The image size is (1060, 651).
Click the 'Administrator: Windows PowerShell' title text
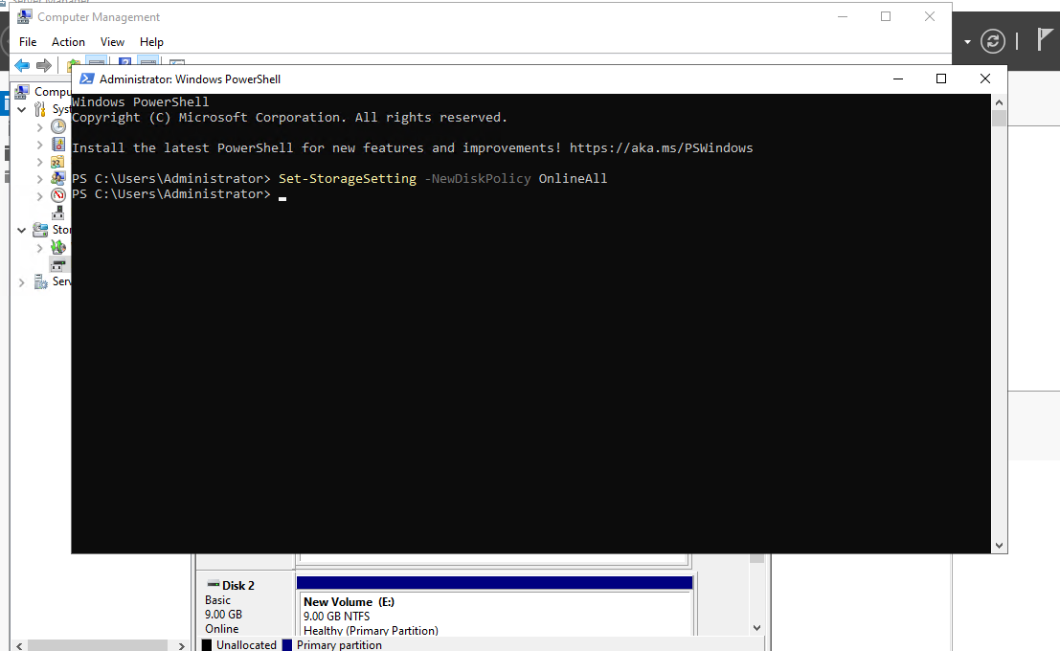[190, 79]
